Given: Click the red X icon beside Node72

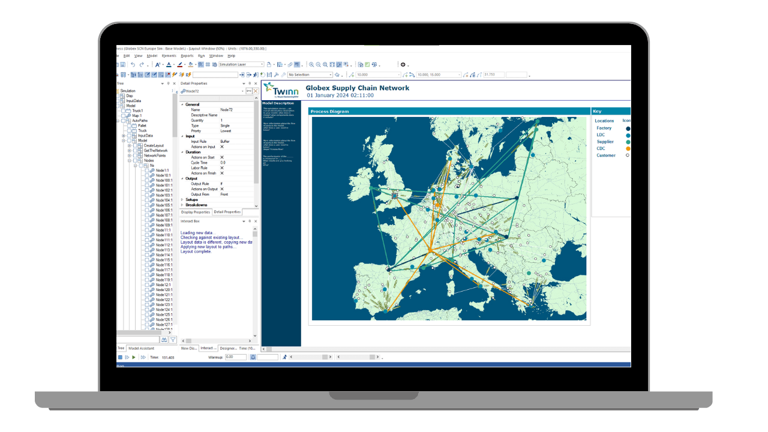Looking at the screenshot, I should (x=256, y=91).
